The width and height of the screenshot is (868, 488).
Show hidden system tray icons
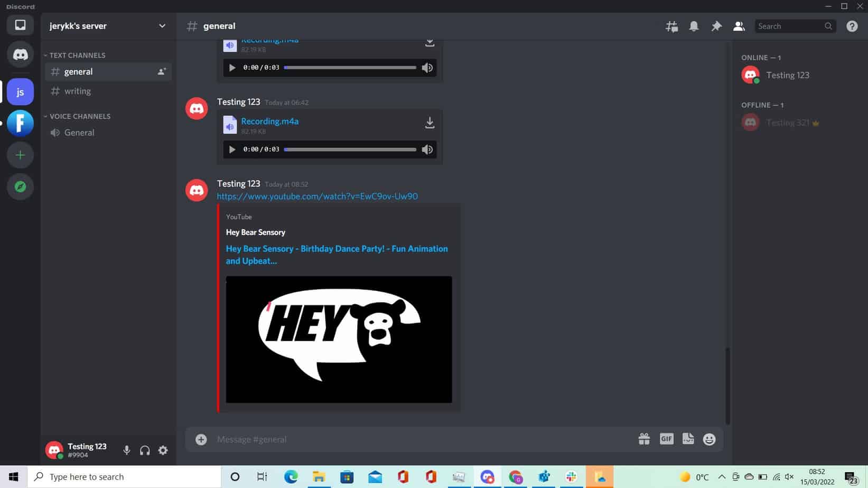pyautogui.click(x=722, y=477)
